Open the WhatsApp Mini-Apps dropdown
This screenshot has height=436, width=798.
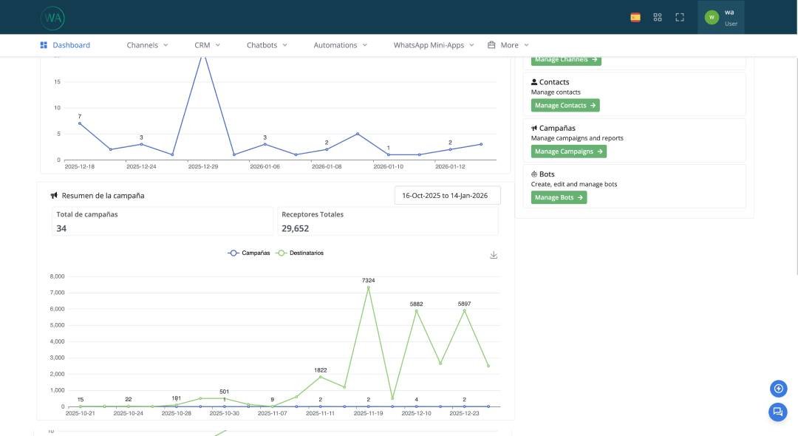pyautogui.click(x=433, y=45)
